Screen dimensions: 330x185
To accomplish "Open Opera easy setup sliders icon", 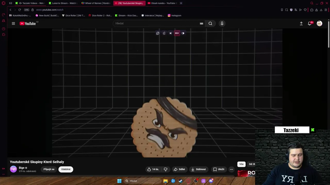I will [326, 10].
